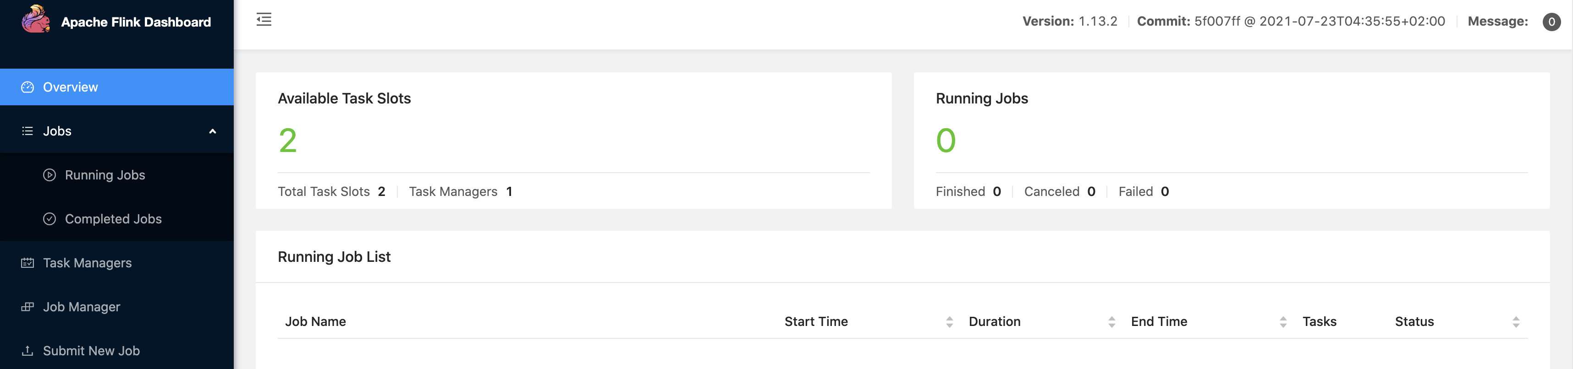Click the Task Managers schedule icon
Screen dimensions: 1573x369
pyautogui.click(x=27, y=263)
